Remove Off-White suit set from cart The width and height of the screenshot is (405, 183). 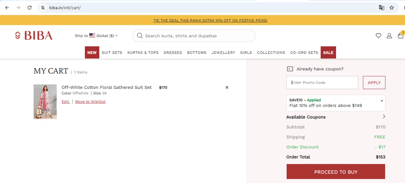227,87
